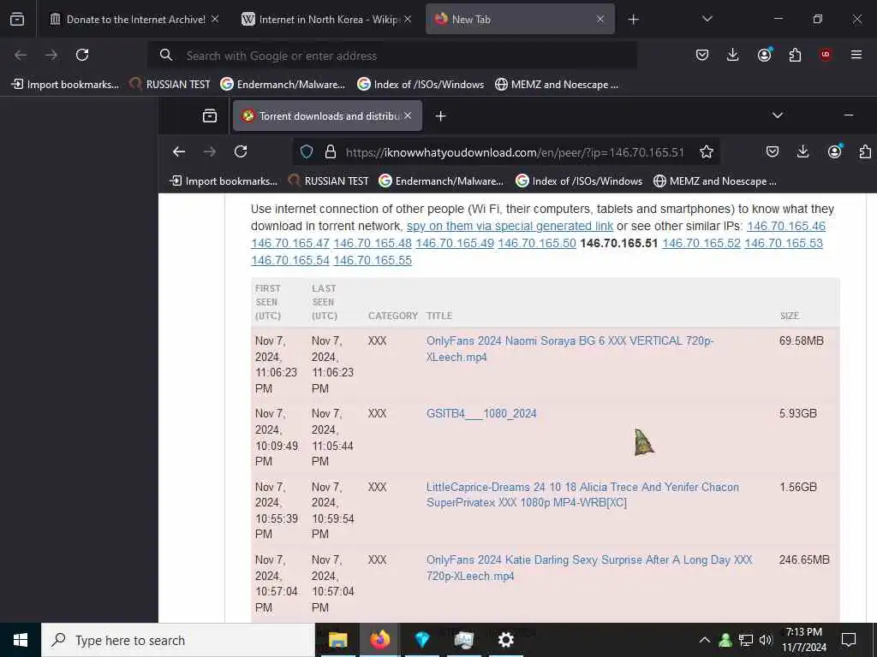Open similar IP 146.70.165.52 link
This screenshot has height=657, width=877.
(x=701, y=244)
